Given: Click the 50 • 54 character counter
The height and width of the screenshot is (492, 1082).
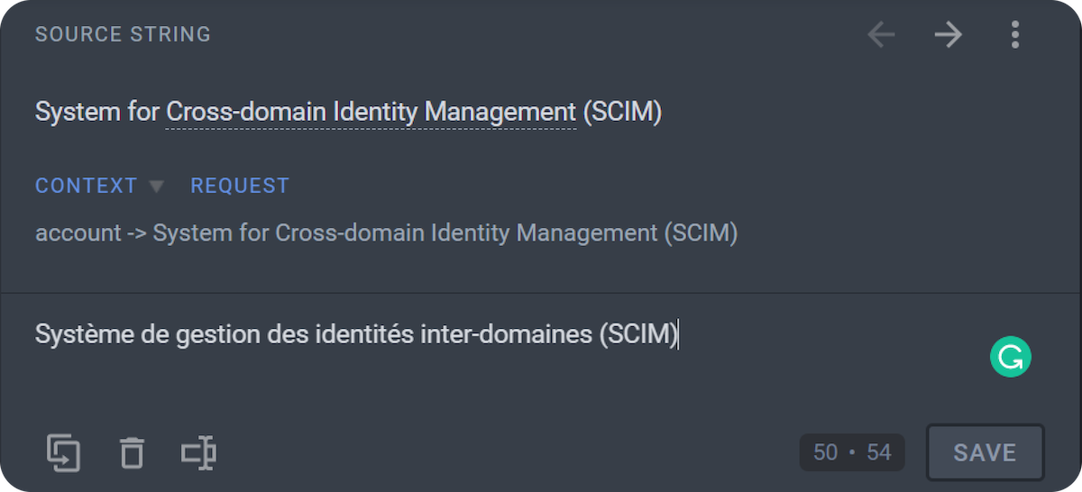Looking at the screenshot, I should click(x=852, y=452).
